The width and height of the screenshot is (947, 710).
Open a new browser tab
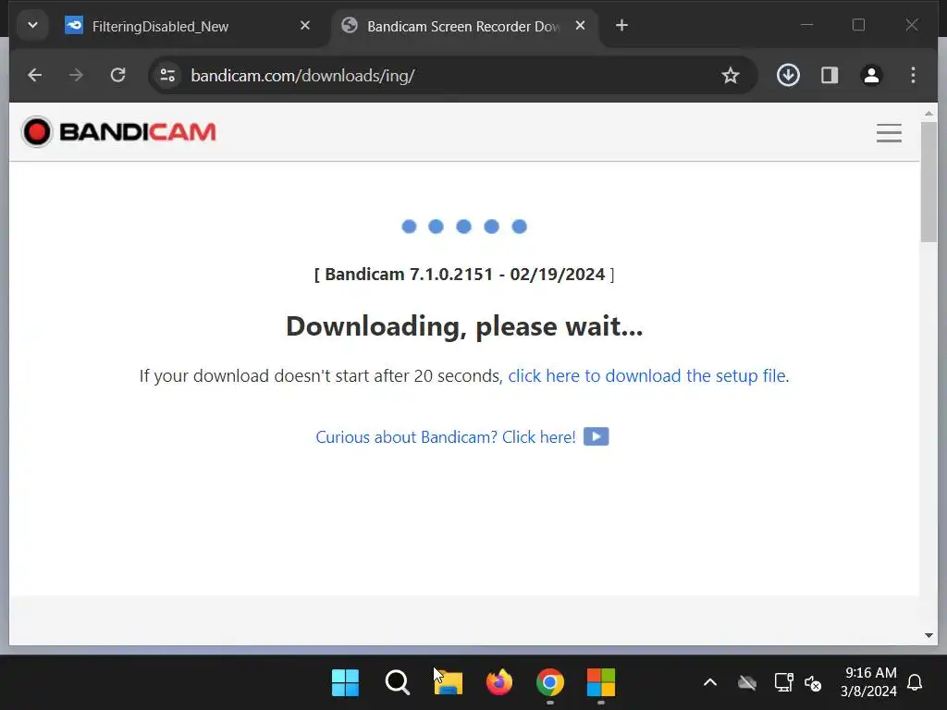(x=621, y=25)
